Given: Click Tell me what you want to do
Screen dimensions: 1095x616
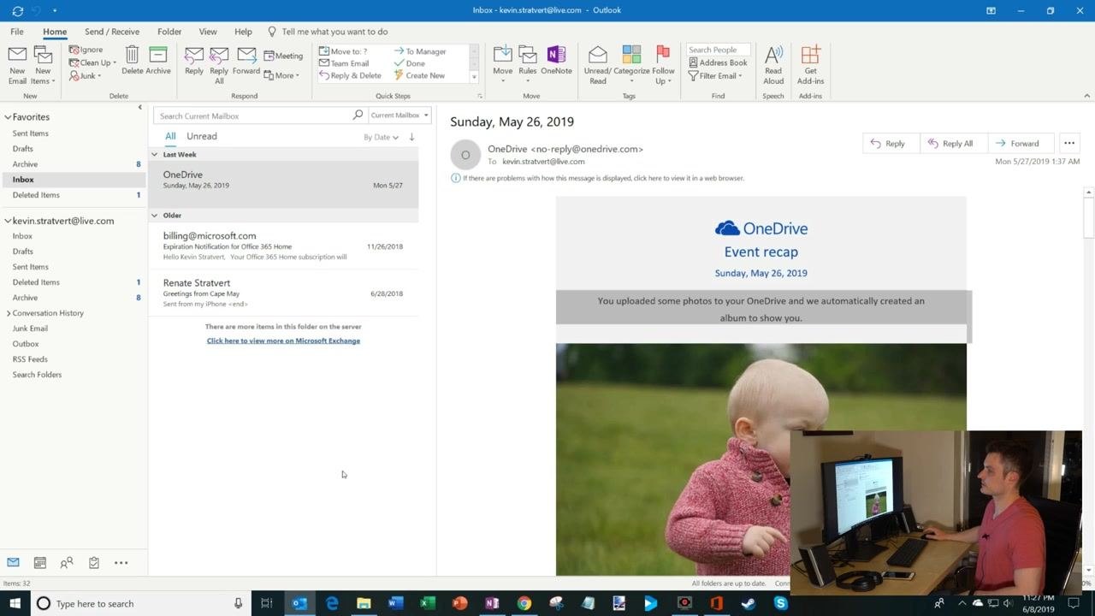Looking at the screenshot, I should (328, 32).
